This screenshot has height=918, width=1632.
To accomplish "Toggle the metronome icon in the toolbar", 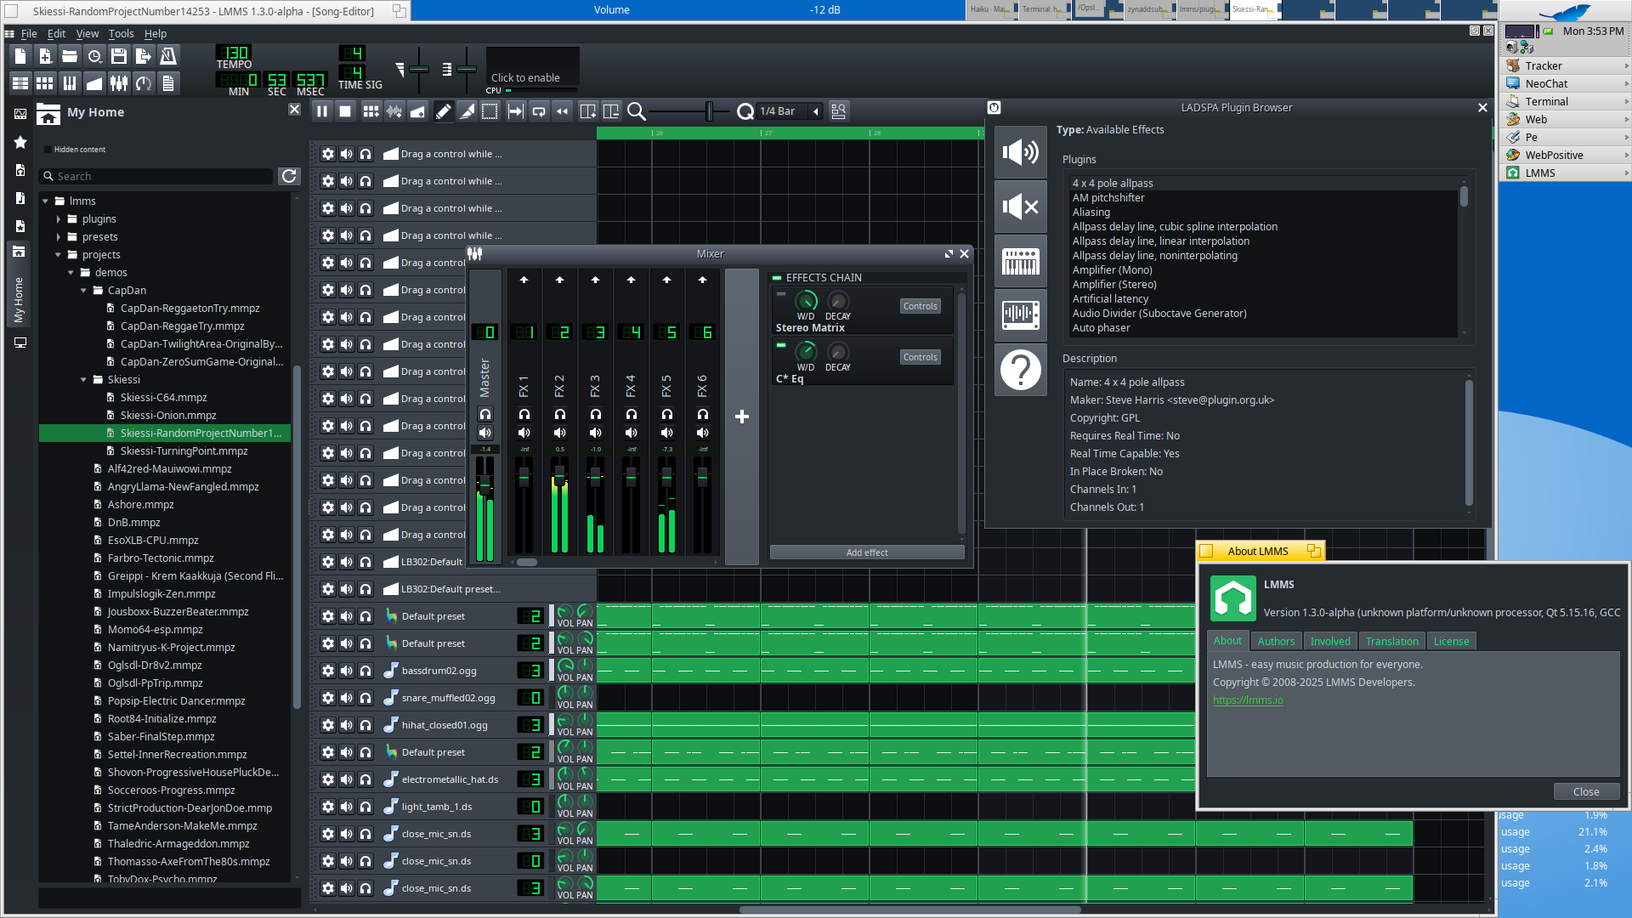I will pos(168,56).
